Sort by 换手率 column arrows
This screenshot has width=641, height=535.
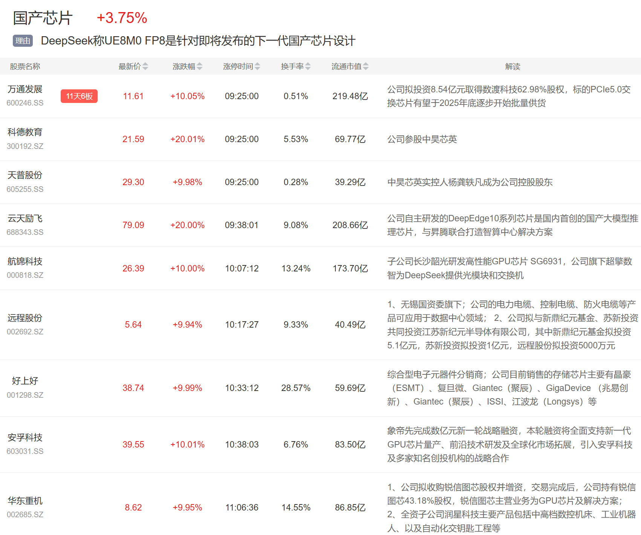click(x=307, y=66)
